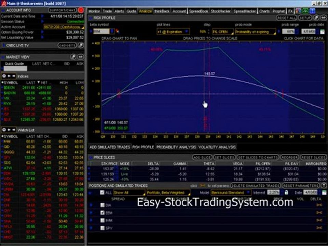328x246 pixels.
Task: Switch to the Charts tab
Action: [264, 11]
